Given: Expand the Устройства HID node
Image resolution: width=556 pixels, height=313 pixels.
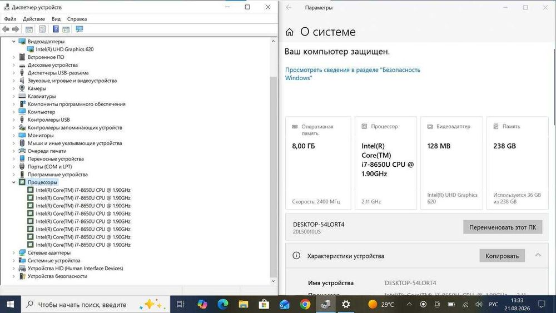Looking at the screenshot, I should click(14, 268).
